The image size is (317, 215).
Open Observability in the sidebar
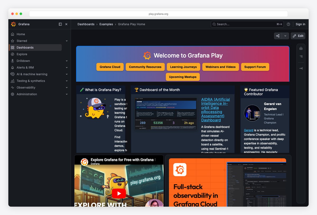pyautogui.click(x=26, y=88)
